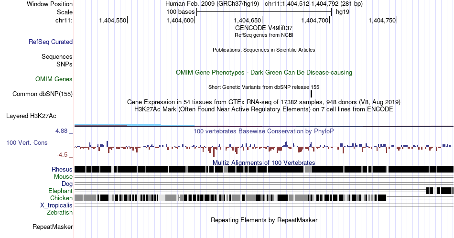Click the chr11:1,404,512-1,404,792 window position text
The height and width of the screenshot is (238, 454).
point(313,4)
